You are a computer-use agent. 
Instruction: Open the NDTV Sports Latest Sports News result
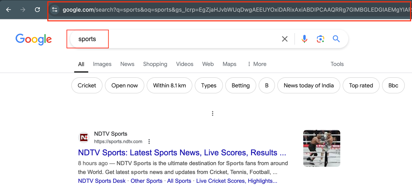pyautogui.click(x=182, y=153)
